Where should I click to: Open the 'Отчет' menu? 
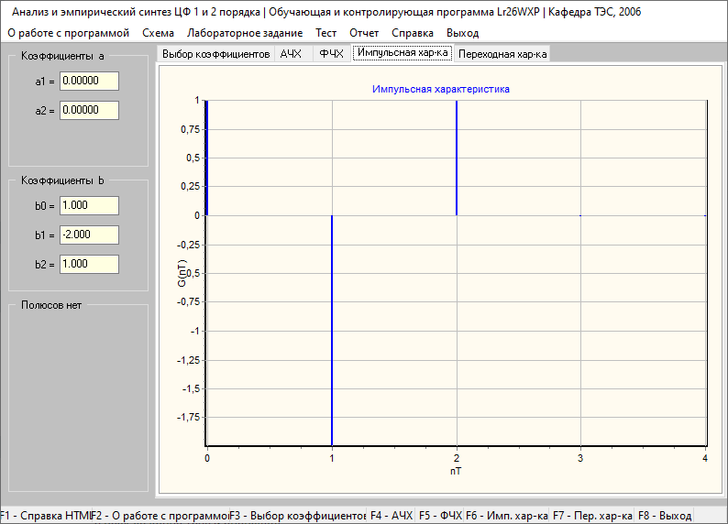tap(364, 33)
